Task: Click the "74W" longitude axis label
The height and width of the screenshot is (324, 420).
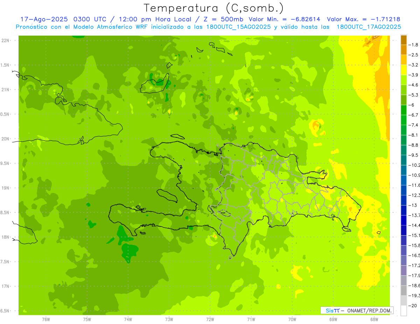Action: click(x=128, y=319)
